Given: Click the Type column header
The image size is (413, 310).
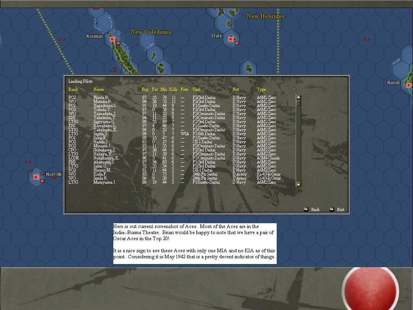Looking at the screenshot, I should (x=261, y=89).
